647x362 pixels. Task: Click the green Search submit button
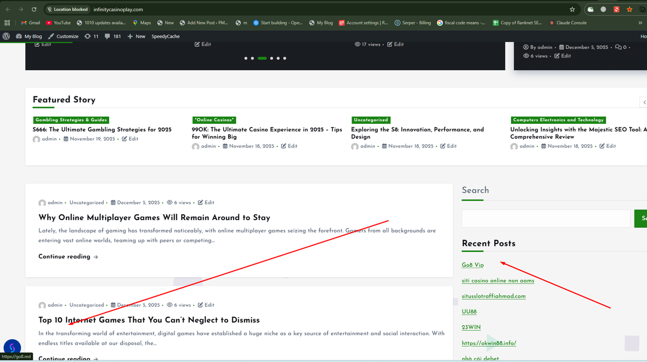point(641,219)
